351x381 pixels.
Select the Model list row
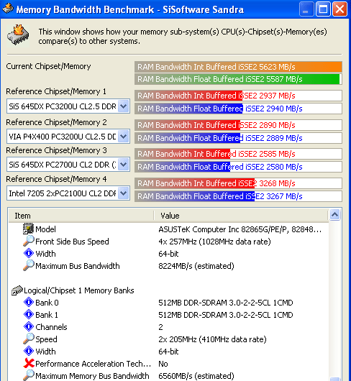[x=168, y=229]
